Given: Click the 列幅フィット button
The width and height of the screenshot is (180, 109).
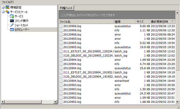Looking at the screenshot, I should (x=66, y=8).
